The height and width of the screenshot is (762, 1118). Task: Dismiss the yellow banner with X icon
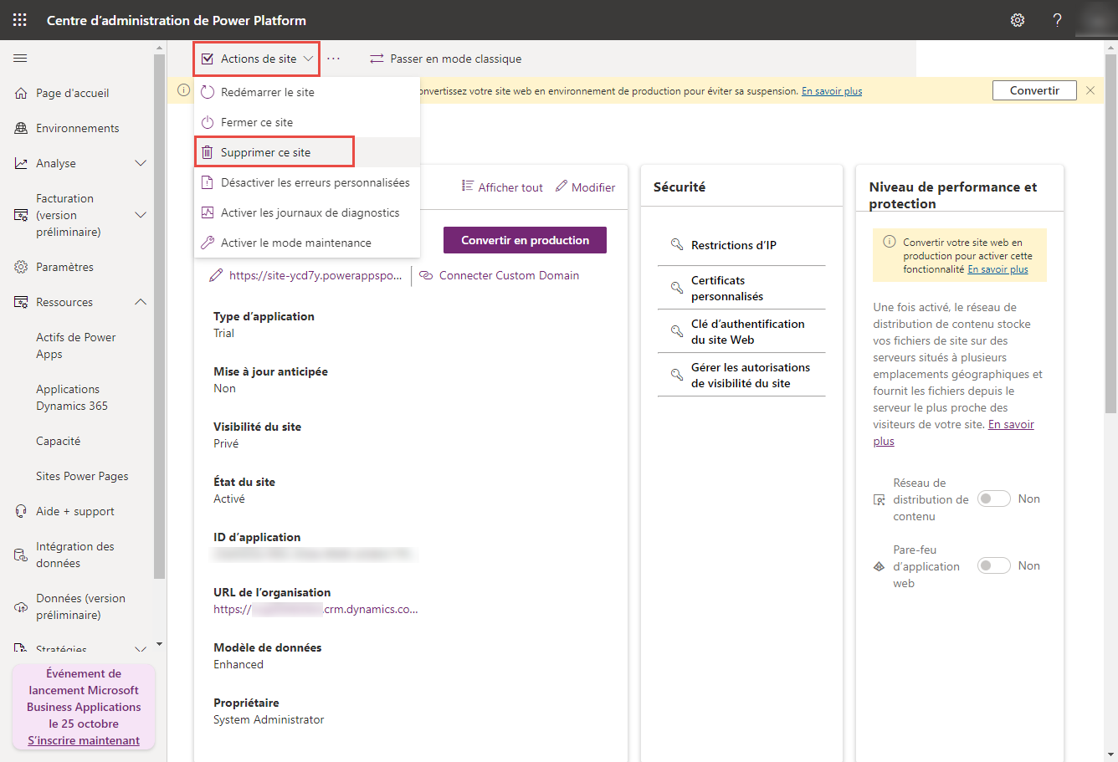pos(1090,90)
